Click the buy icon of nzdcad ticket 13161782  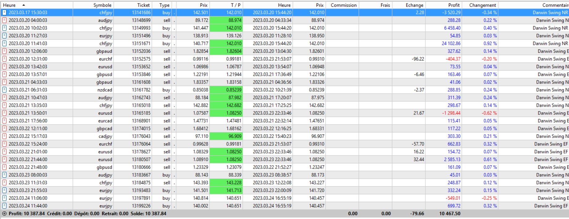coord(4,90)
